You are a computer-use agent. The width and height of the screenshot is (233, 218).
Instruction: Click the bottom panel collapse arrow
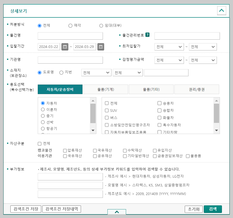(x=117, y=212)
